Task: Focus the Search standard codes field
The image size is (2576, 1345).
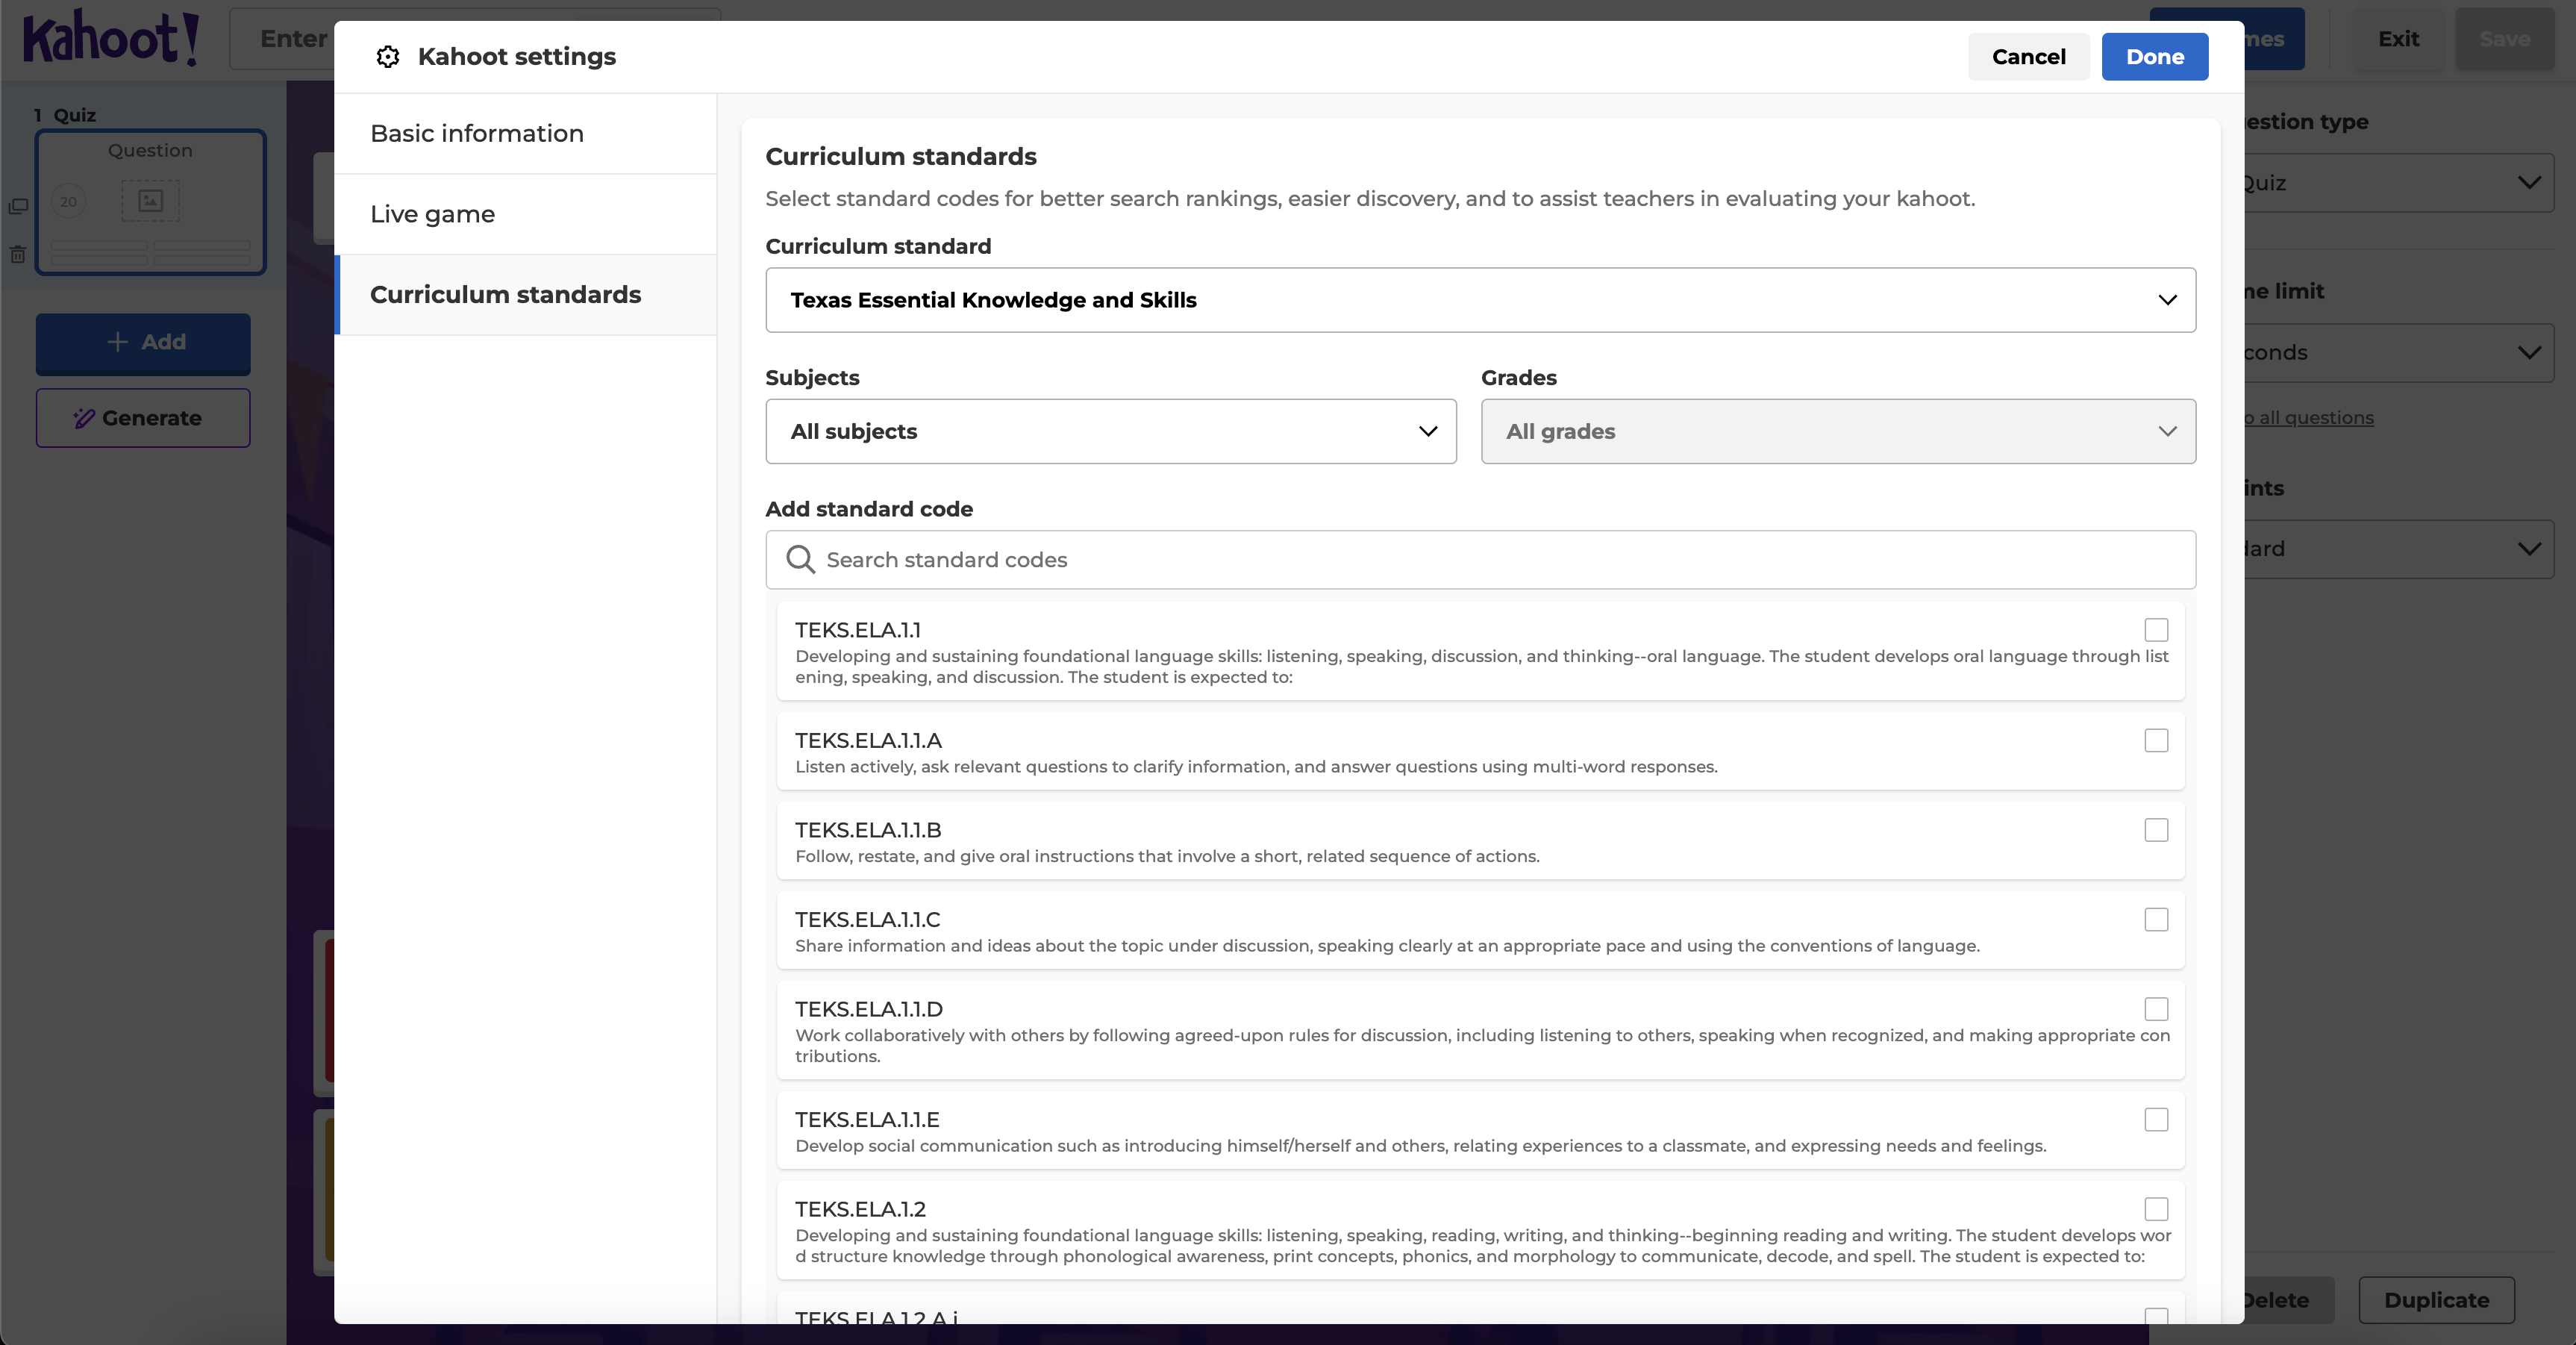Action: (1480, 559)
